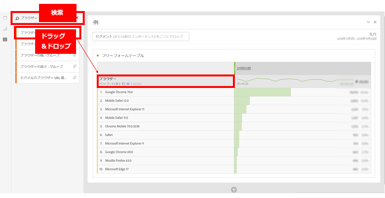Select the Mozilla Firefox 63.0 row
This screenshot has width=385, height=198.
(x=166, y=161)
